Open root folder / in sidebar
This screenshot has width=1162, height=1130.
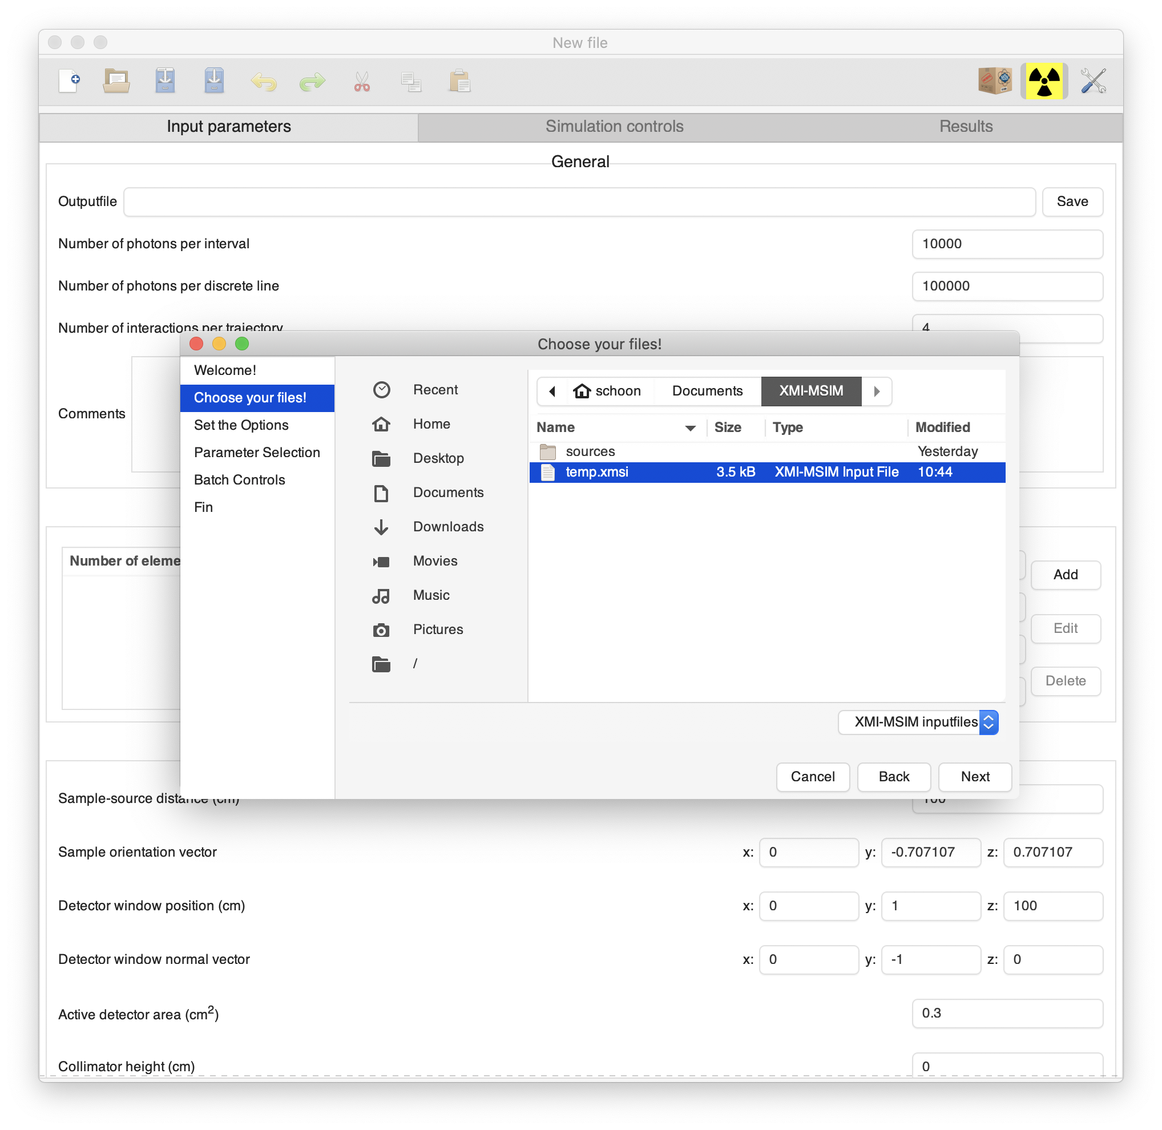(415, 664)
